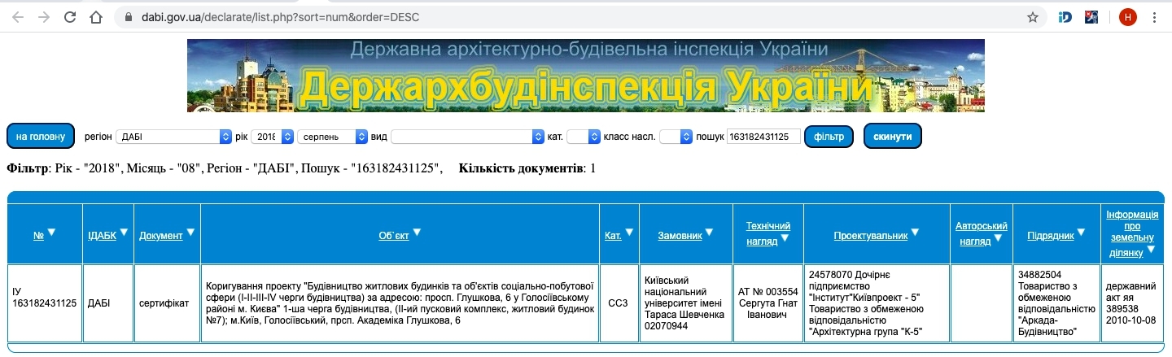Viewport: 1172px width, 357px height.
Task: Go to main page via на головну
Action: pos(41,137)
